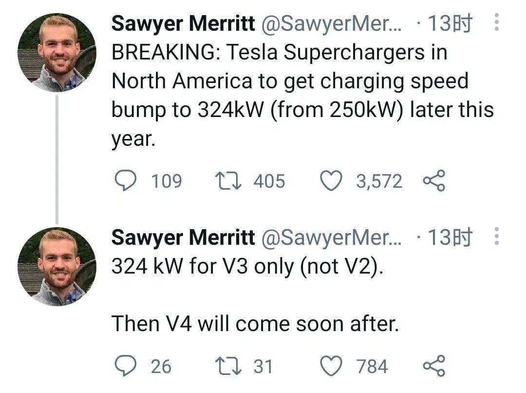
Task: Open profile photo on the BREAKING tweet
Action: click(x=57, y=53)
